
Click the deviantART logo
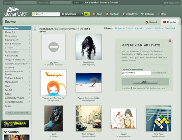coord(16,12)
